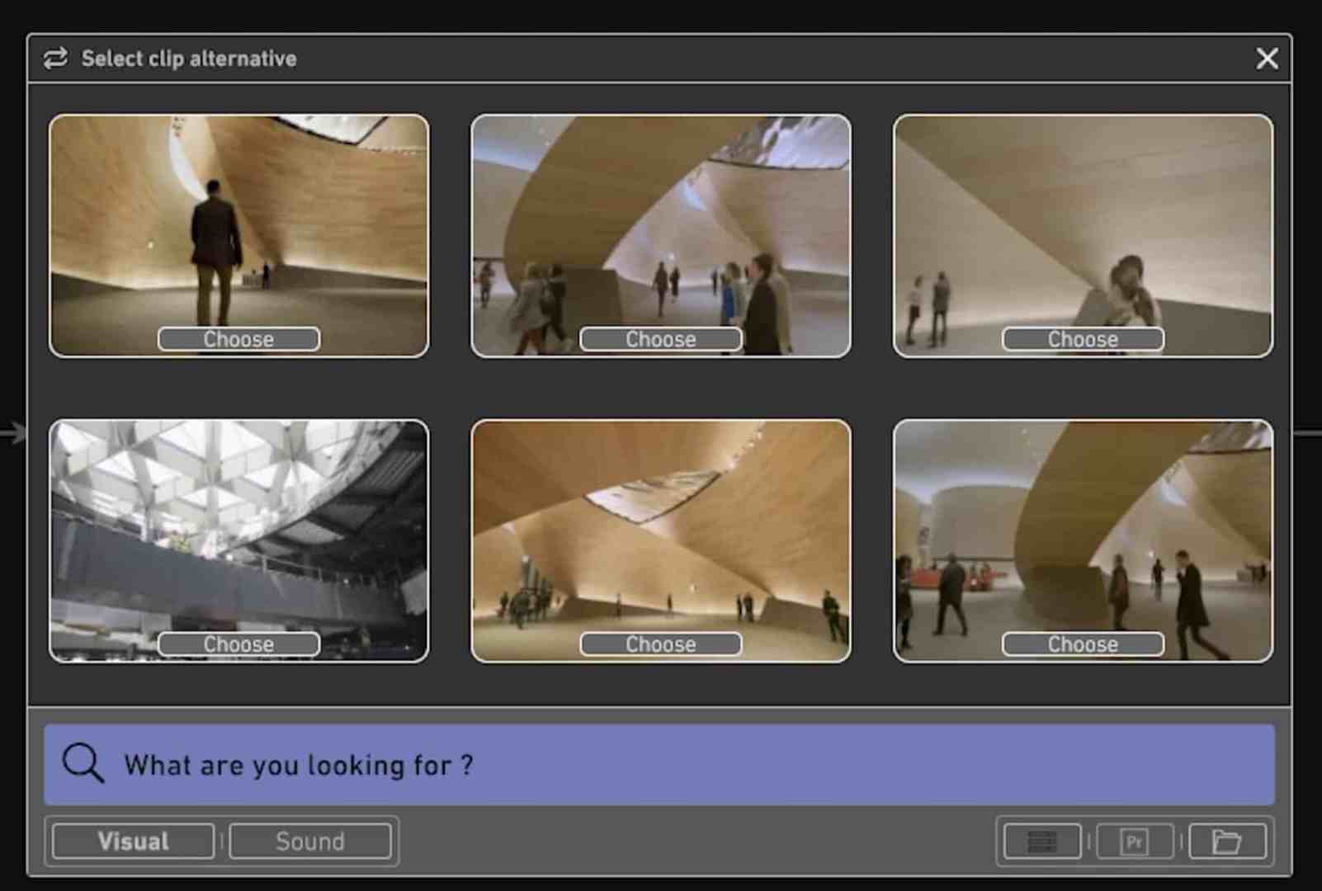Viewport: 1322px width, 891px height.
Task: Select the thumbnail of man walking away
Action: tap(238, 223)
